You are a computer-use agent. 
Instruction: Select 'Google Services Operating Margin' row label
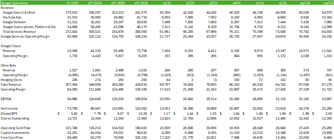(x=25, y=36)
